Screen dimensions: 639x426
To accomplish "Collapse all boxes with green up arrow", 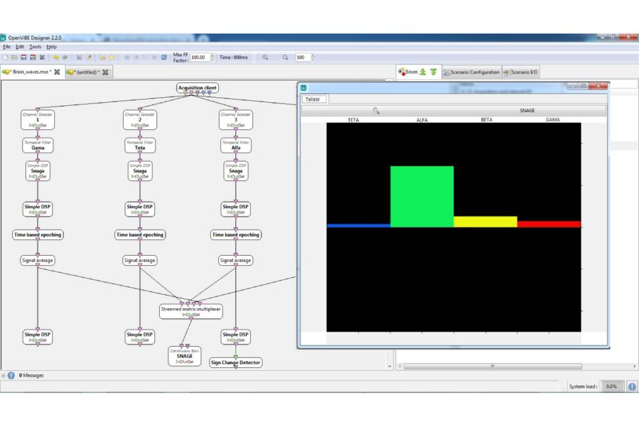I will (x=433, y=72).
